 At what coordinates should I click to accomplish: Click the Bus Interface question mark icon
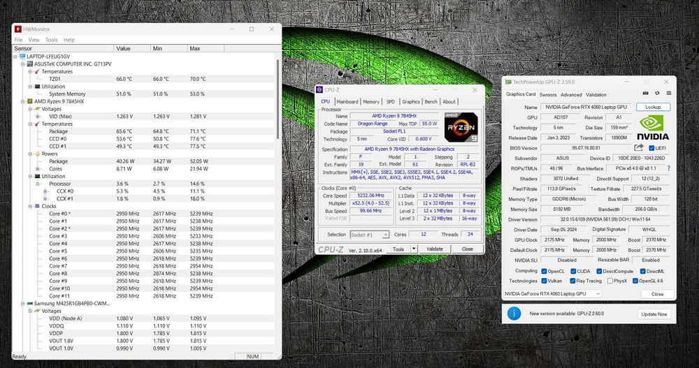click(x=669, y=168)
